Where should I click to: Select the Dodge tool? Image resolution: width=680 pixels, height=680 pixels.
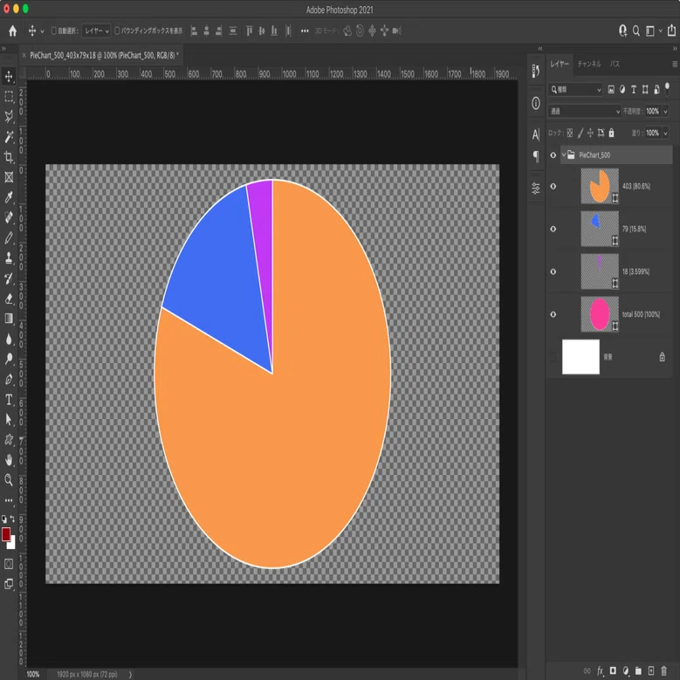pos(9,359)
